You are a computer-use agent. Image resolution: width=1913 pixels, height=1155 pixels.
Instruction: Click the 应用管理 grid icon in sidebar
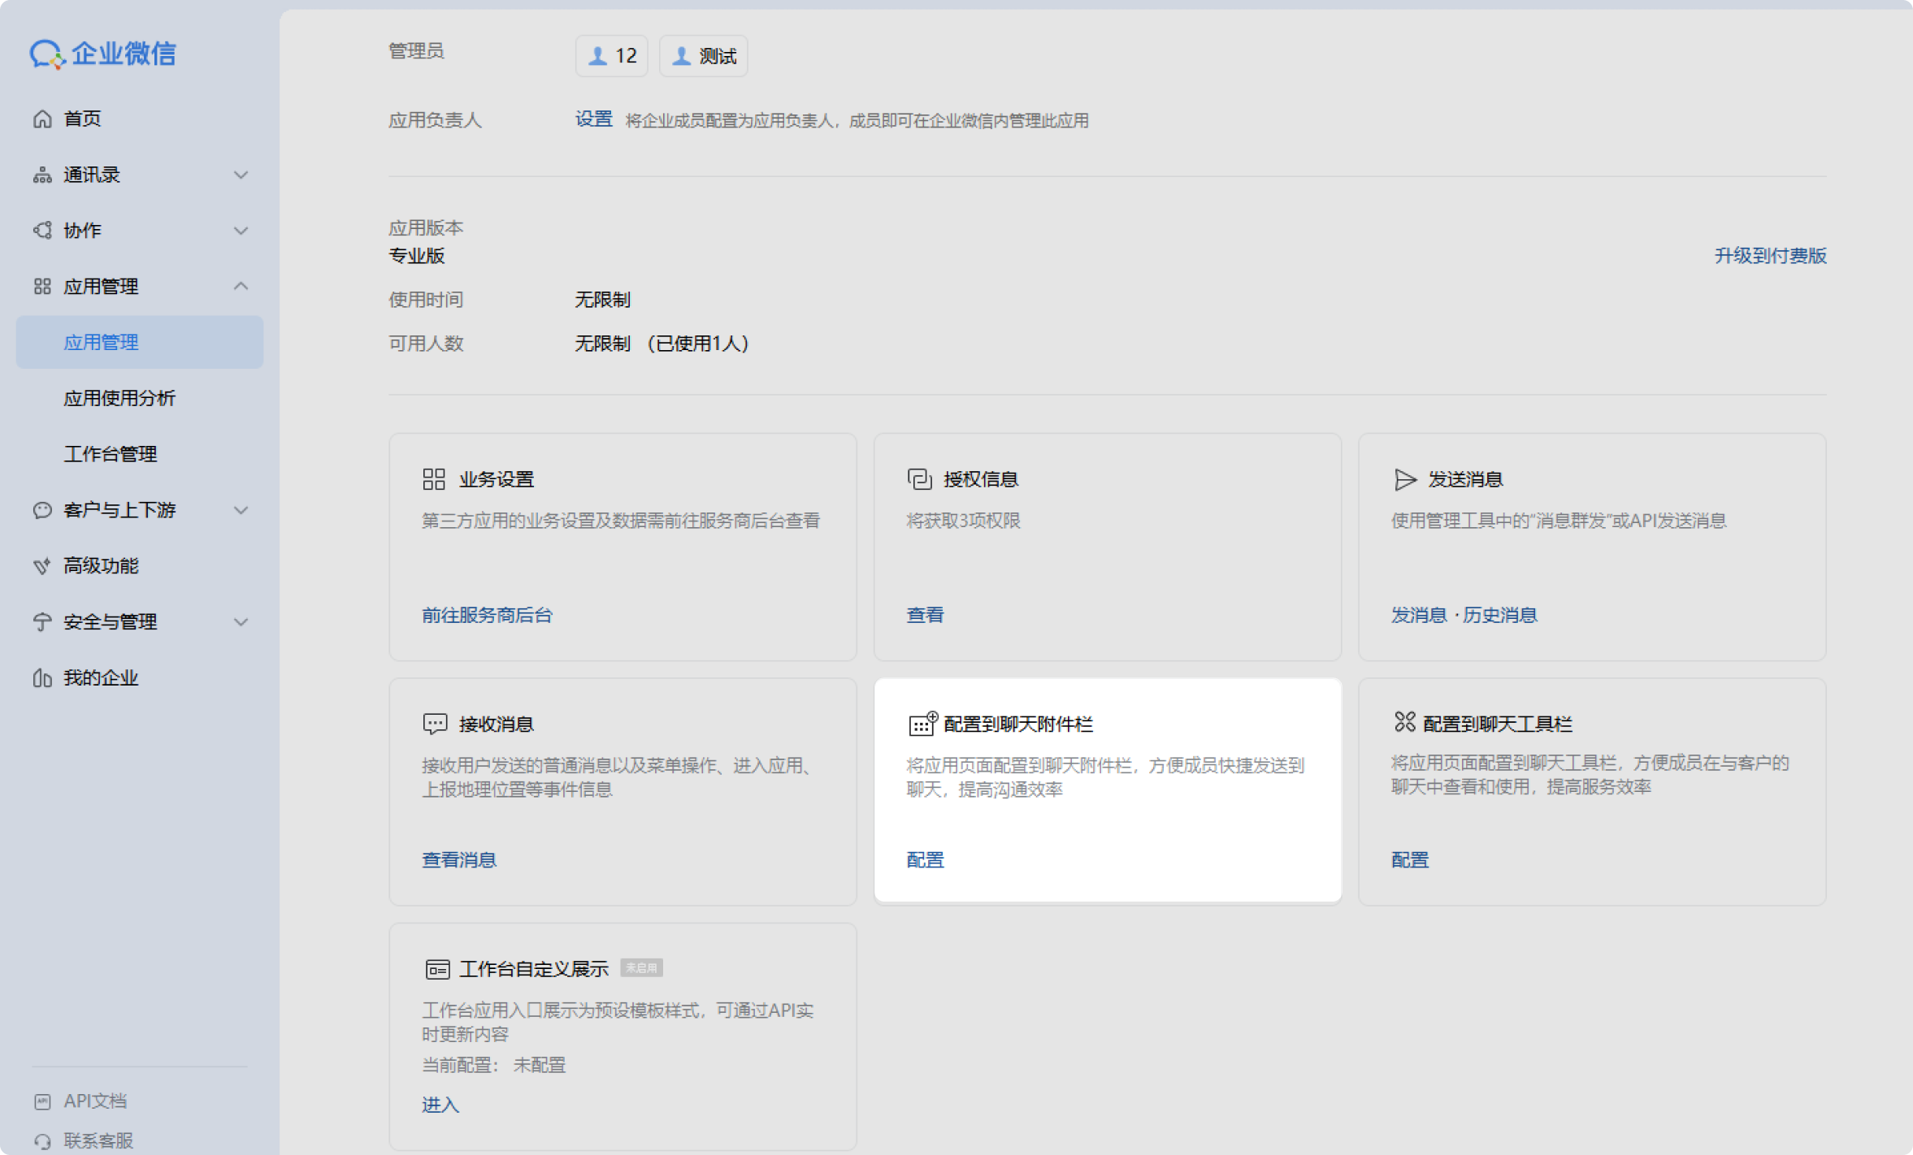42,287
